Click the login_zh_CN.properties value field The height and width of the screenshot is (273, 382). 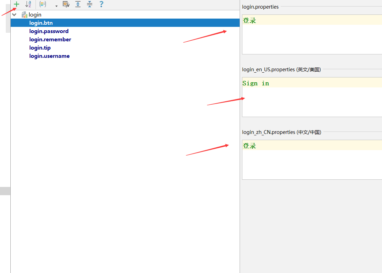(312, 160)
